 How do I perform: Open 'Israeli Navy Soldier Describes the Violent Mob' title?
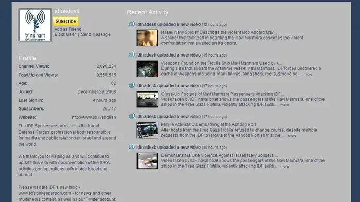[219, 32]
